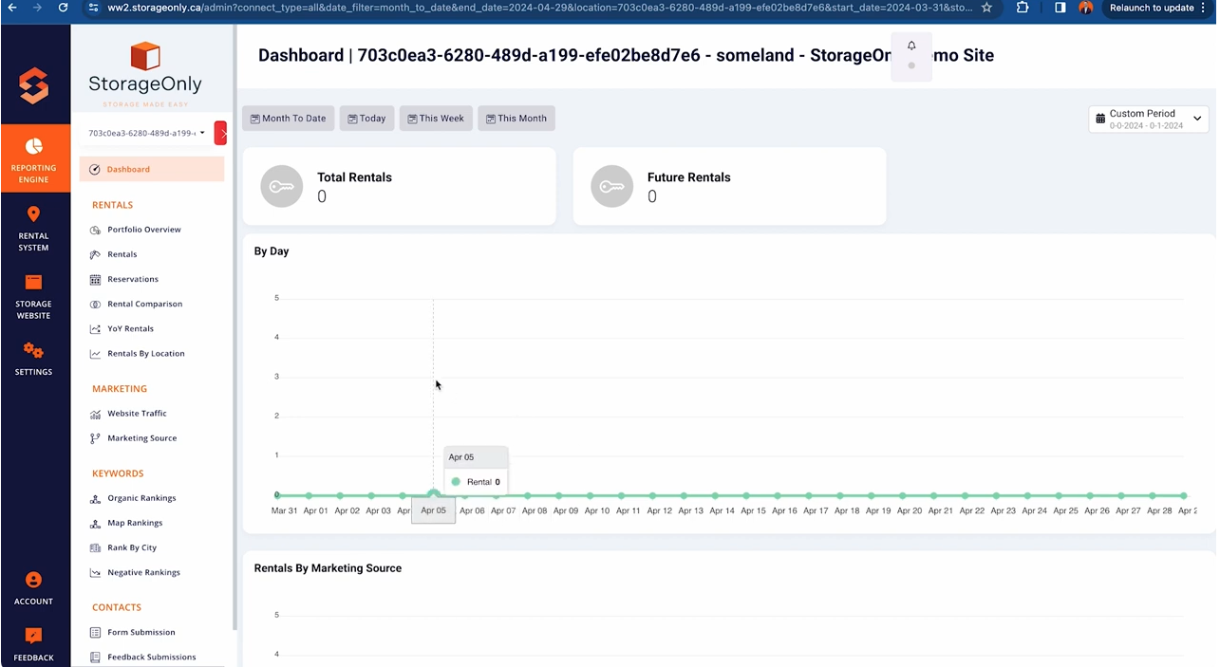Image resolution: width=1220 pixels, height=667 pixels.
Task: Expand the location selector dropdown
Action: pos(147,133)
